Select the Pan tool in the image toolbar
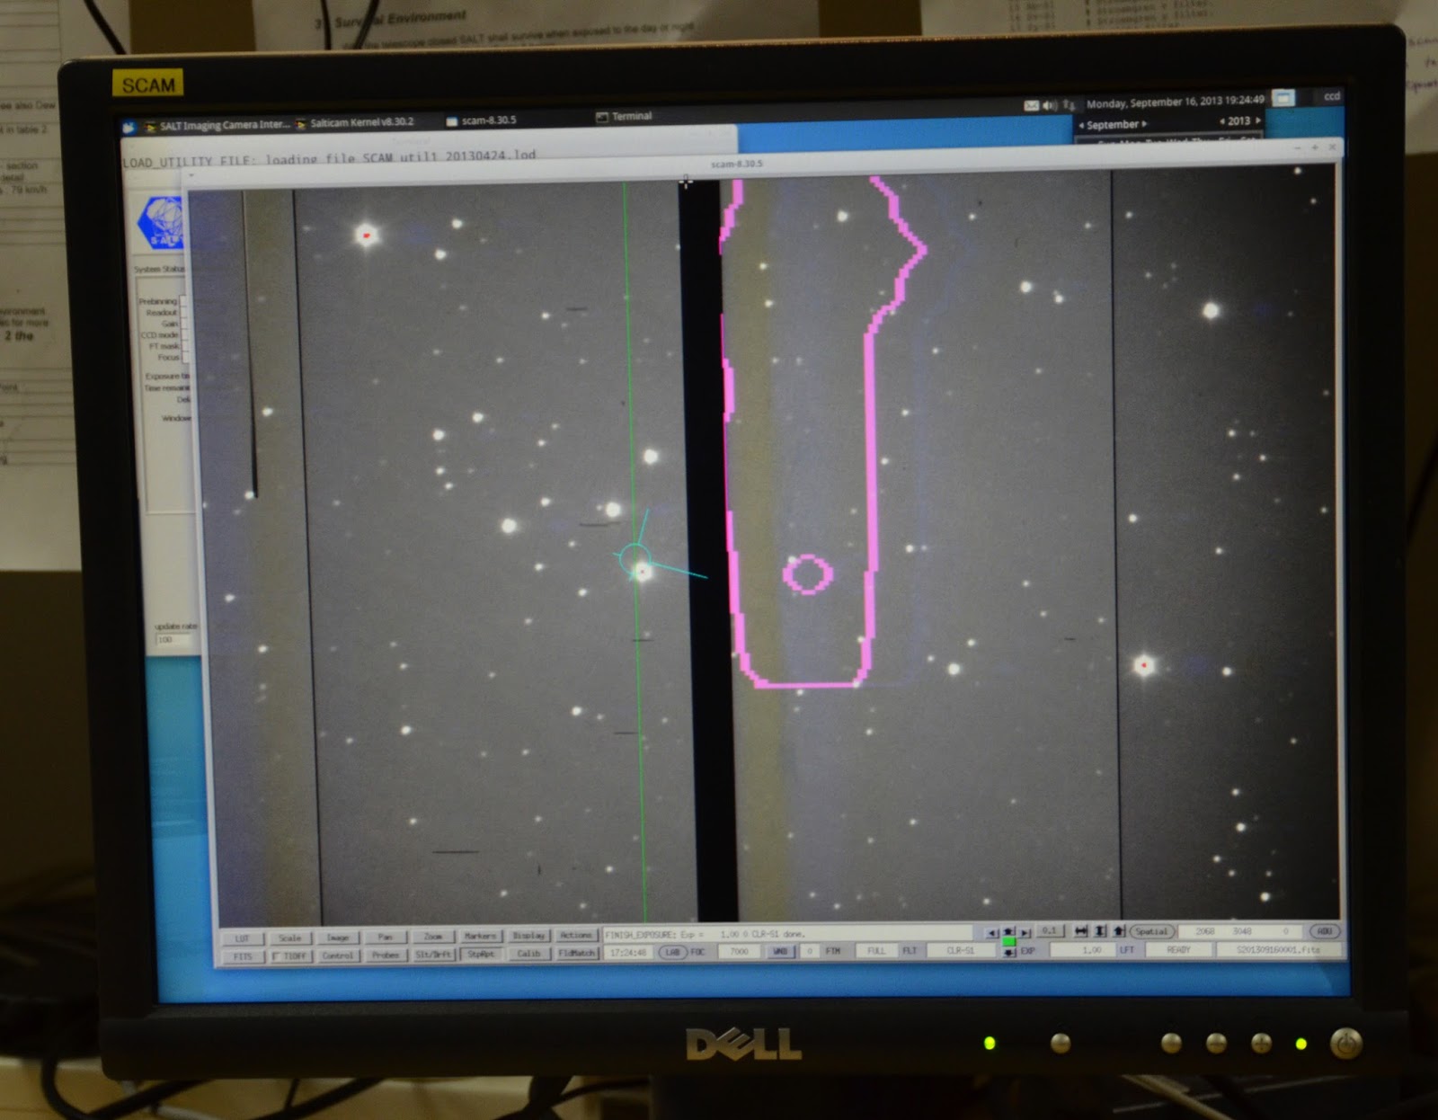 tap(386, 936)
